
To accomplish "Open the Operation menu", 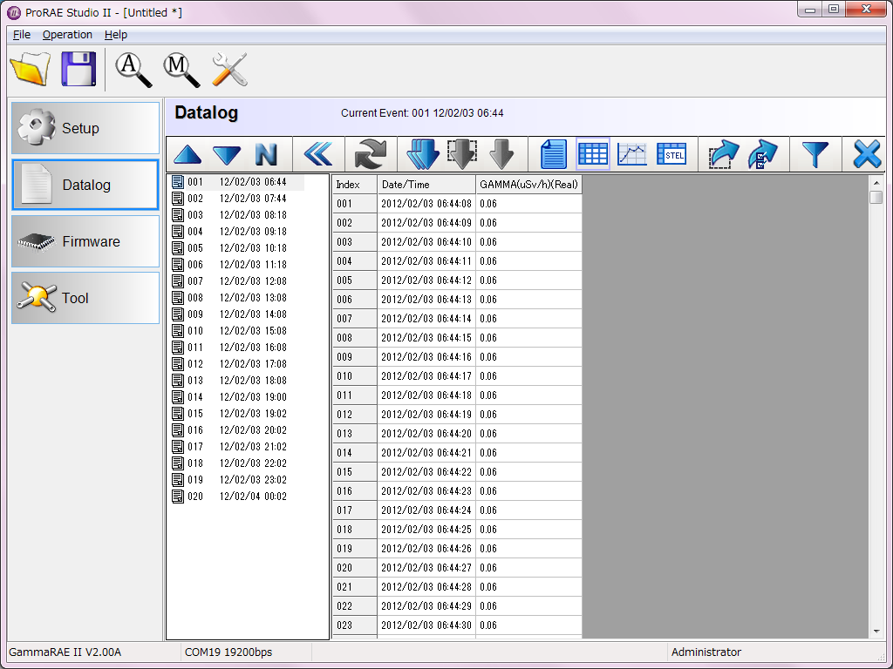I will coord(67,35).
